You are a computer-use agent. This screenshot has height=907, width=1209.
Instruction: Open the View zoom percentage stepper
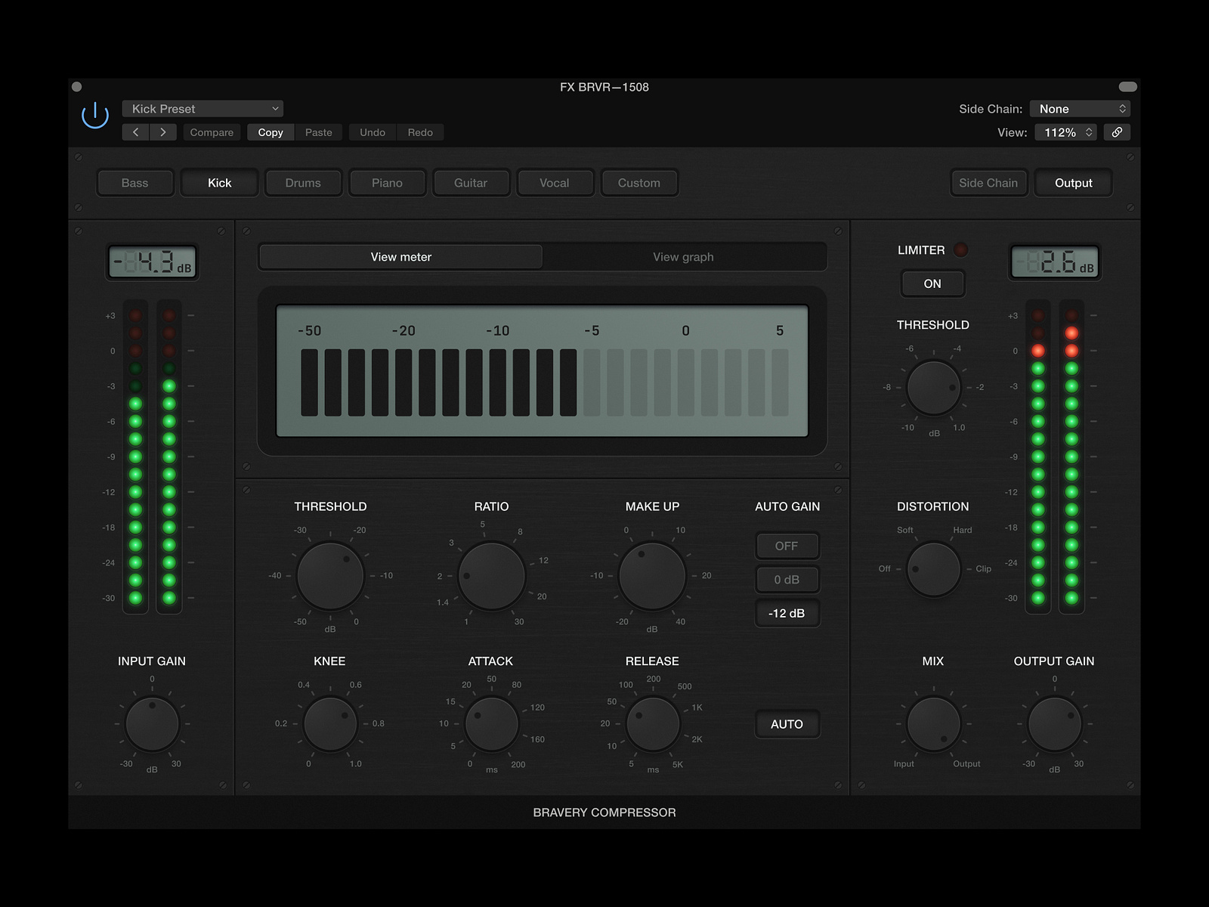coord(1065,132)
